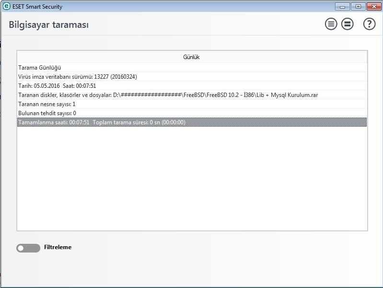Toggle the Filtreleme switch
This screenshot has width=383, height=288.
coord(28,248)
